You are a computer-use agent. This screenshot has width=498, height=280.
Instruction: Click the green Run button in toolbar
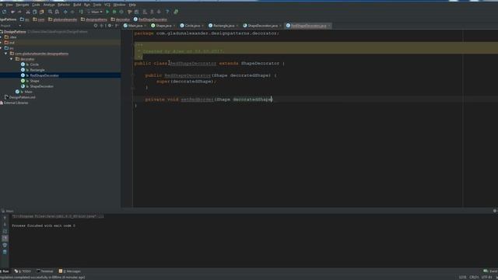[x=107, y=12]
